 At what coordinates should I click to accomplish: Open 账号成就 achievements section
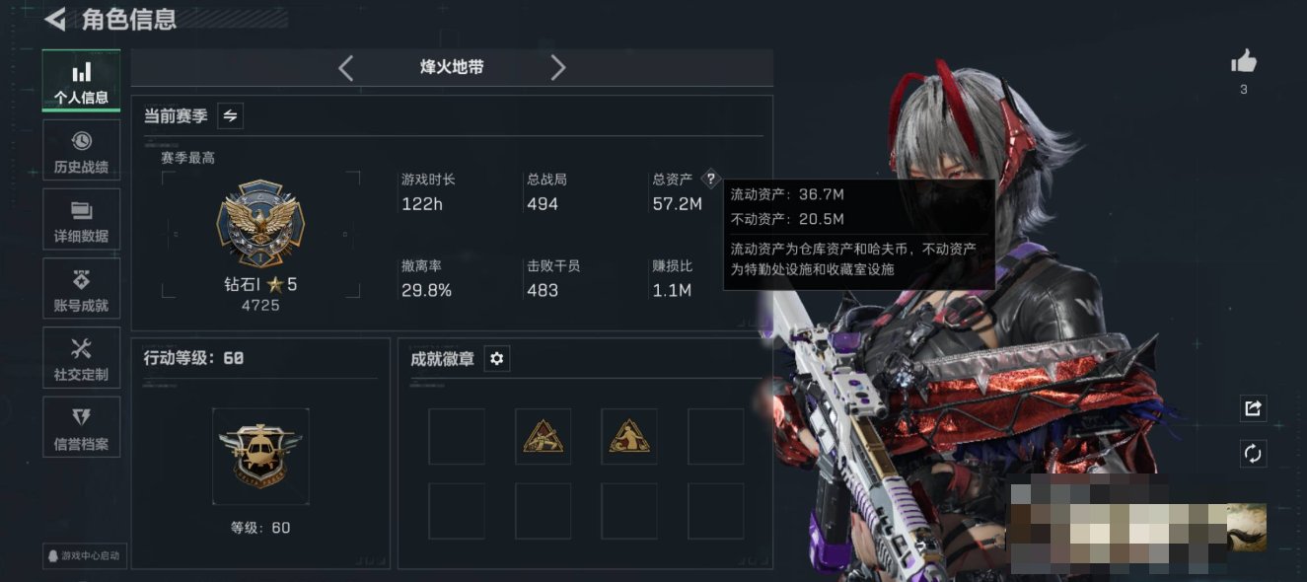tap(81, 290)
